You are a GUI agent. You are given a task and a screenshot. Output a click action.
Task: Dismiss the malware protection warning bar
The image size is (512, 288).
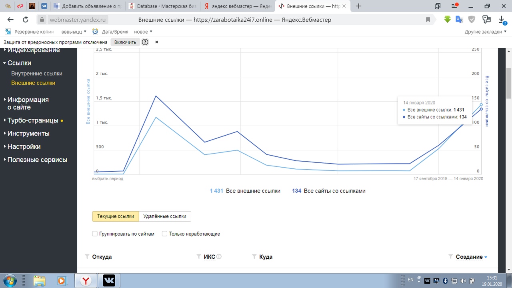156,42
